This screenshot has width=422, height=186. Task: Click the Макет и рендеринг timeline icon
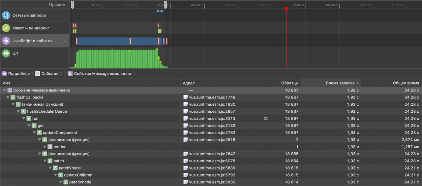pyautogui.click(x=6, y=28)
